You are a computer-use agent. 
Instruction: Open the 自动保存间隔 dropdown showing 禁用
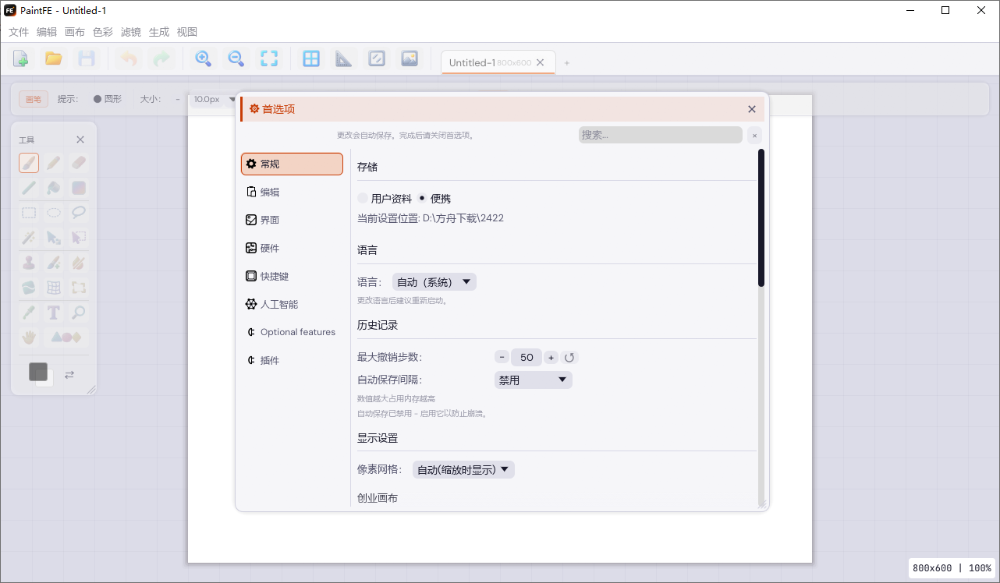[534, 380]
